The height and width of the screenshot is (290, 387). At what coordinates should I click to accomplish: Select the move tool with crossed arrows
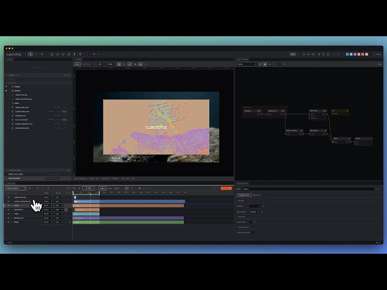click(42, 54)
